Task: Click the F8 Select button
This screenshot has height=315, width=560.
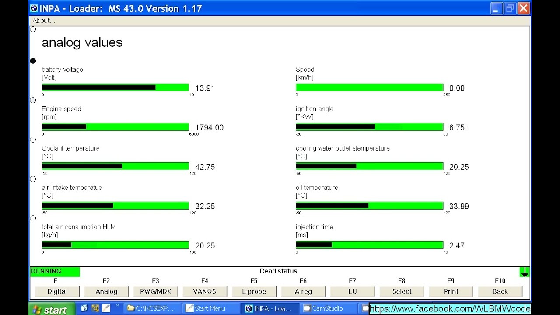Action: (x=402, y=291)
